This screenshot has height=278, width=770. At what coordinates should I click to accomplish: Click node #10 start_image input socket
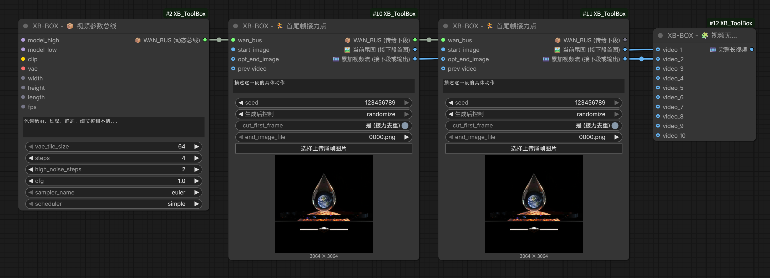click(233, 50)
